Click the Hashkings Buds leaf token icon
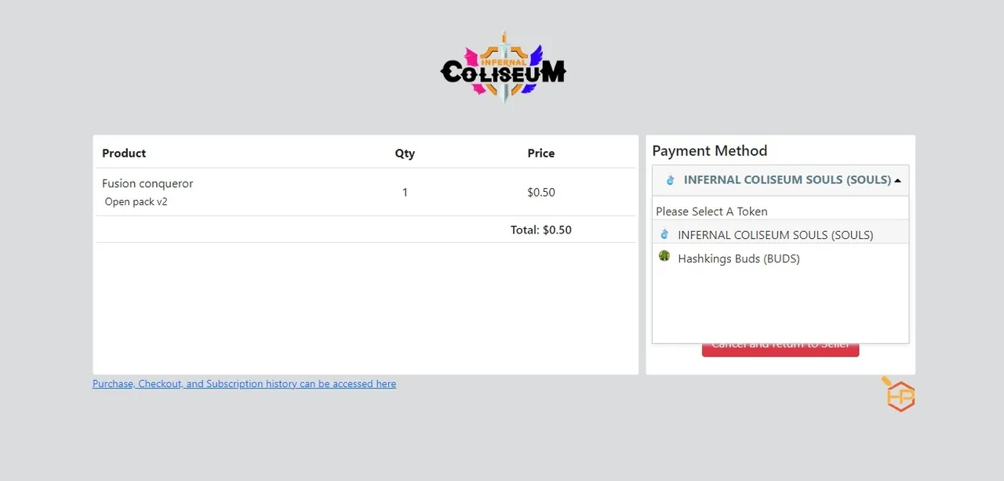The height and width of the screenshot is (481, 1004). [x=664, y=255]
